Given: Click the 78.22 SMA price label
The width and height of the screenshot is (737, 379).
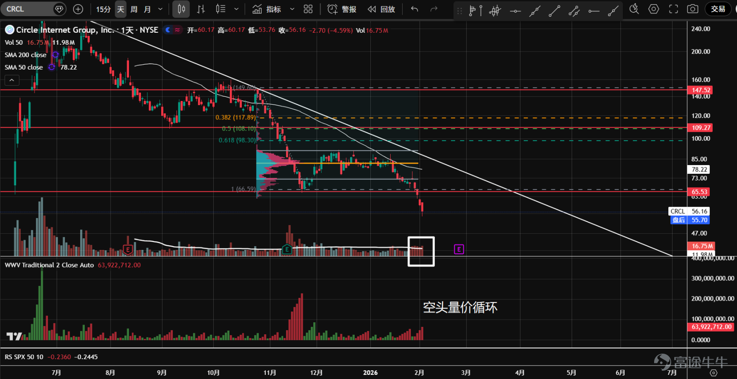Looking at the screenshot, I should click(x=699, y=170).
